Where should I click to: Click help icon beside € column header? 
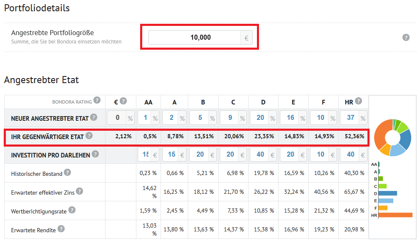(123, 101)
